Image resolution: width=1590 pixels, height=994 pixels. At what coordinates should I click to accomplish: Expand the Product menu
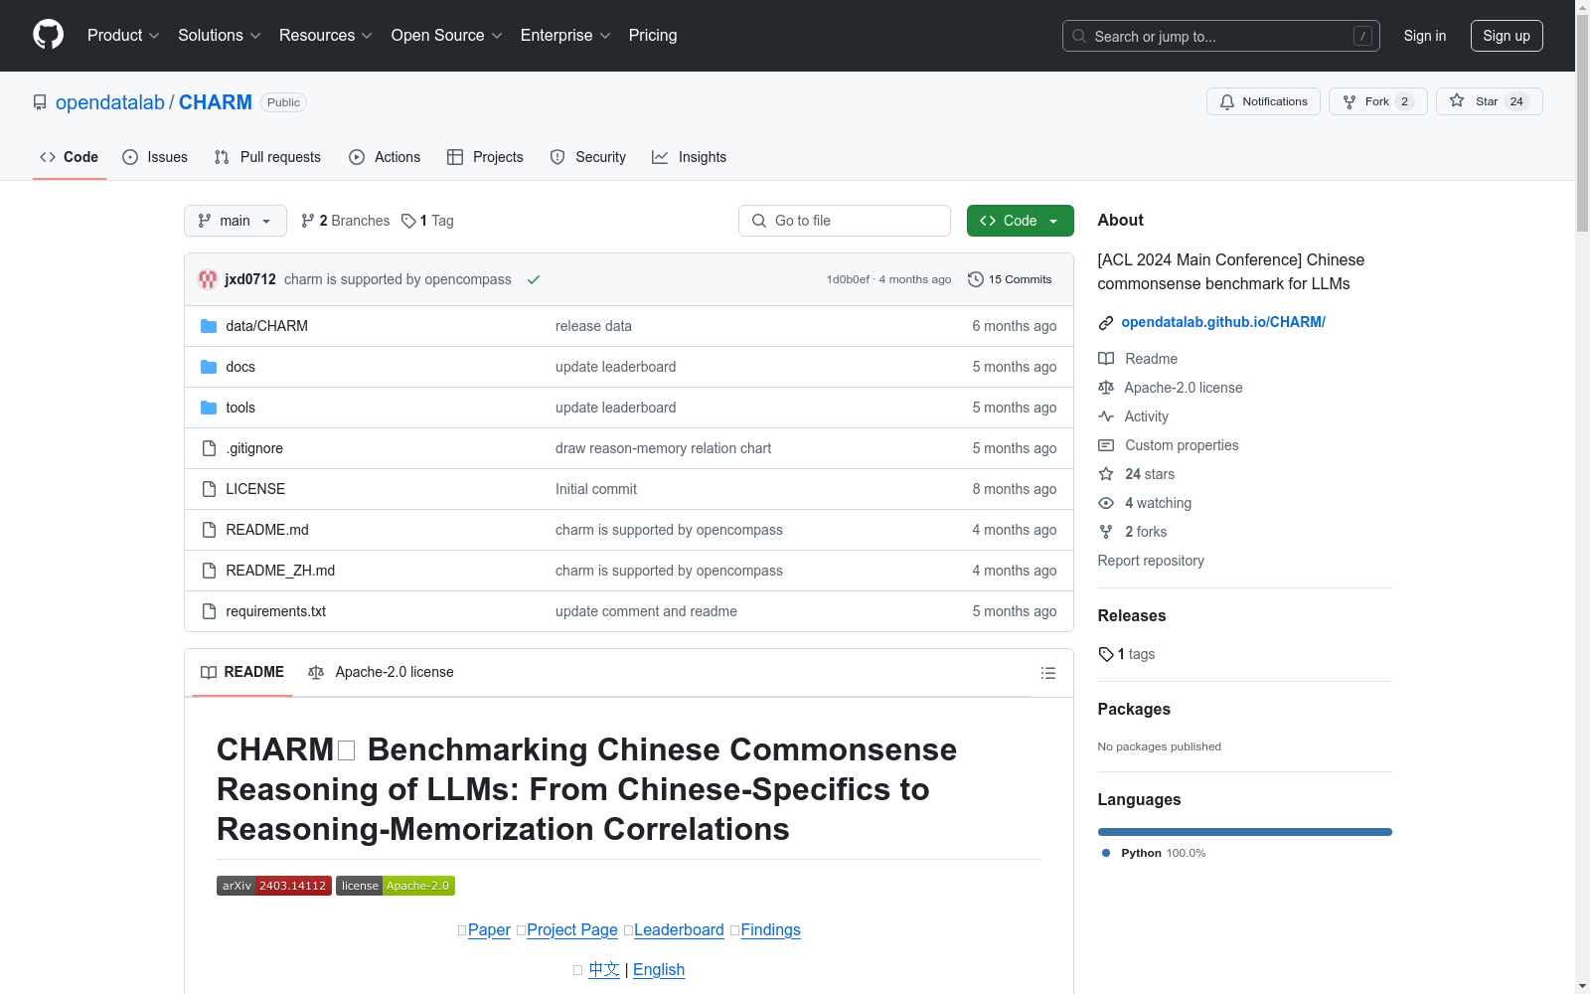pyautogui.click(x=123, y=35)
